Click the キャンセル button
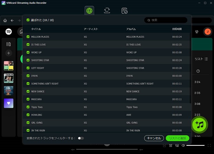Viewport: 214px width, 154px height. pyautogui.click(x=154, y=138)
